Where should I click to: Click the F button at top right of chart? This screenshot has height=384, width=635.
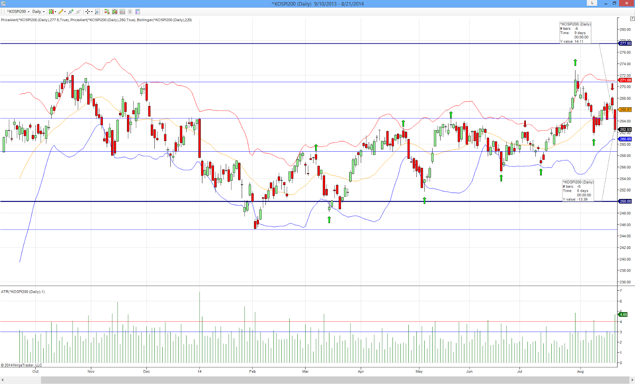632,19
